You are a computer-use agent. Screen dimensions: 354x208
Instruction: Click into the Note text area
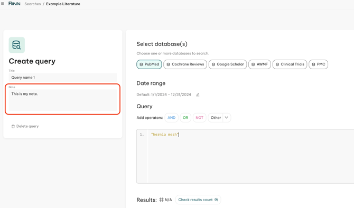pyautogui.click(x=63, y=100)
